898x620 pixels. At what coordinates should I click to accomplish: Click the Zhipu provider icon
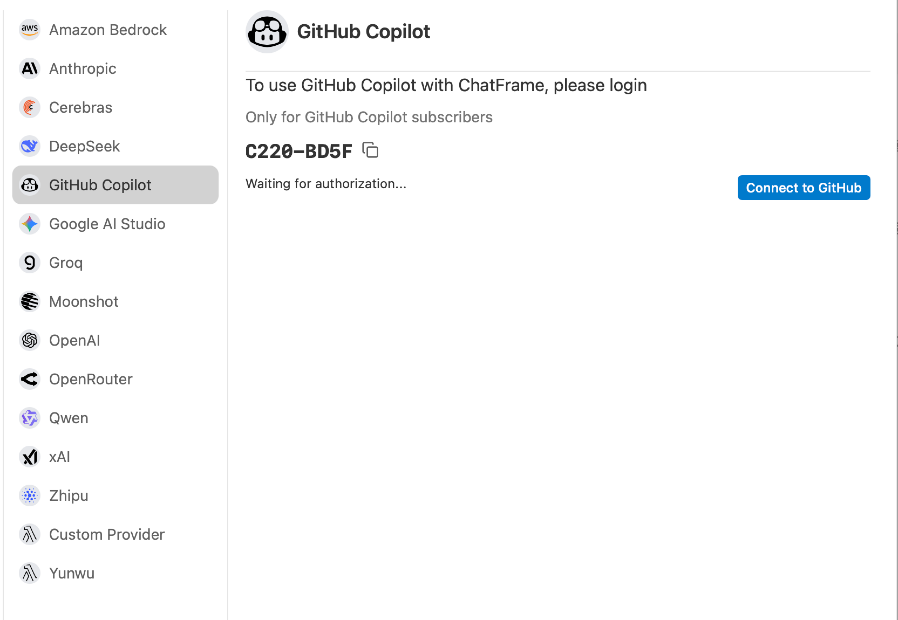click(29, 496)
